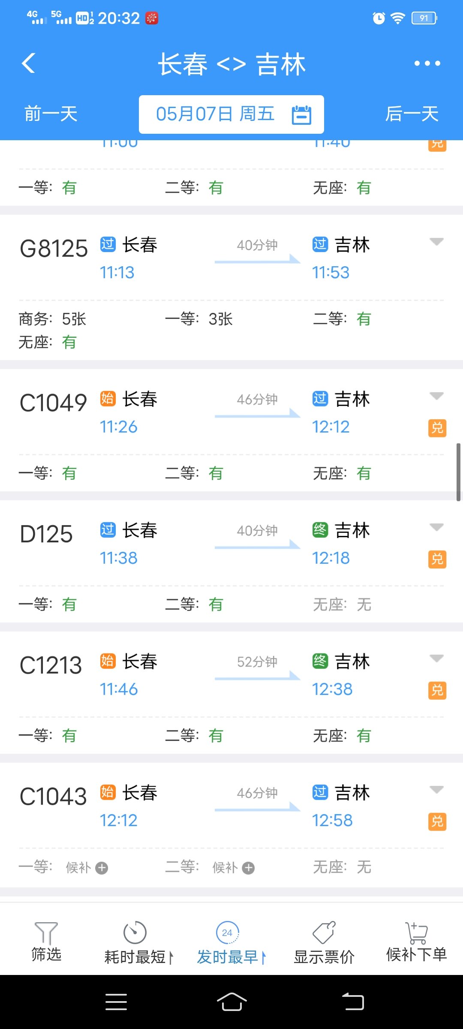
Task: Open the three-dot more options menu
Action: pyautogui.click(x=427, y=63)
